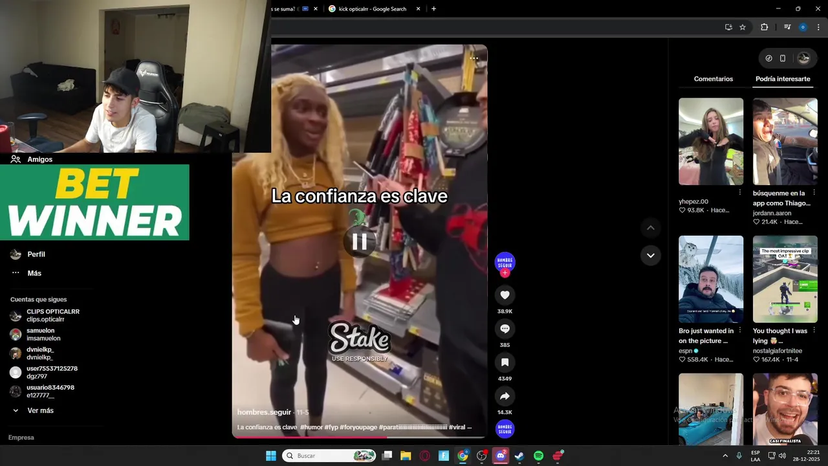Open the hombres.seguir creator avatar
This screenshot has width=828, height=466.
point(505,262)
